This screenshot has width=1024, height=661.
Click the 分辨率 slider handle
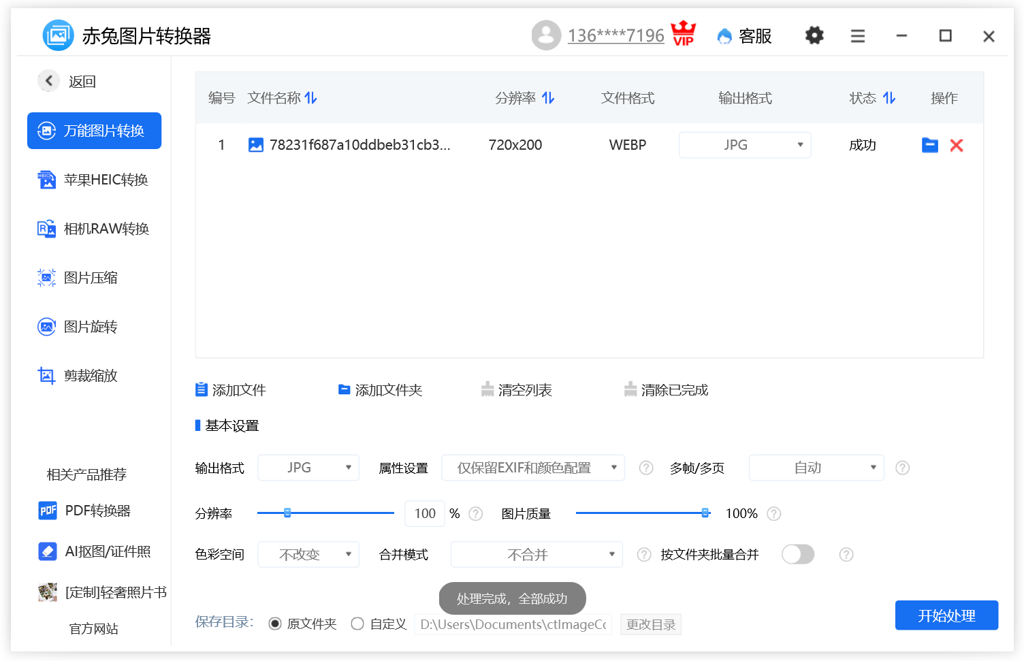pos(287,513)
